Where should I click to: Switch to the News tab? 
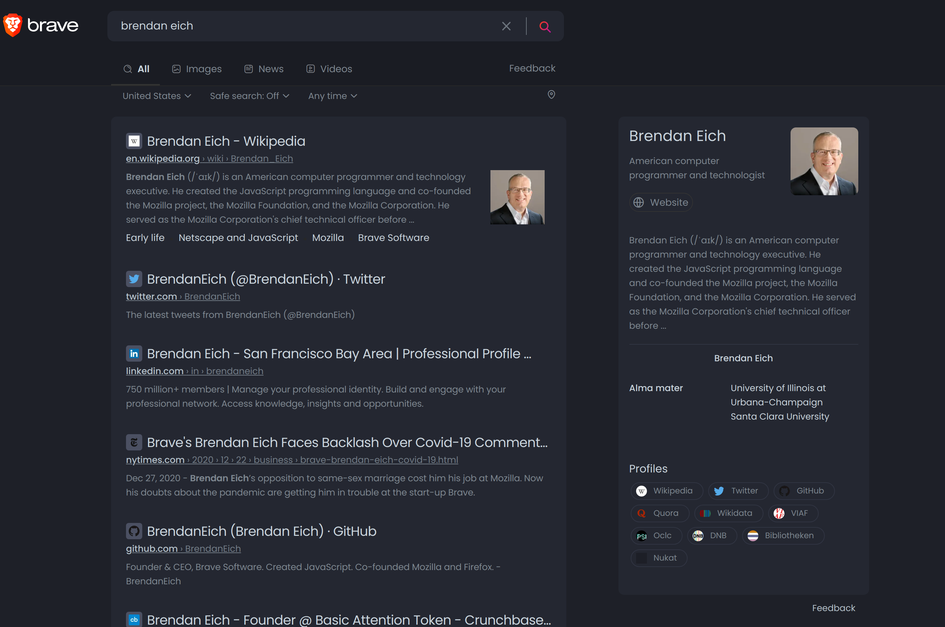click(264, 69)
